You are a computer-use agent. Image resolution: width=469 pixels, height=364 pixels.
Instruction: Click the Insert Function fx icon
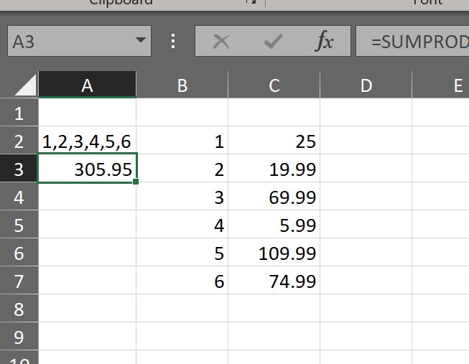tap(324, 41)
